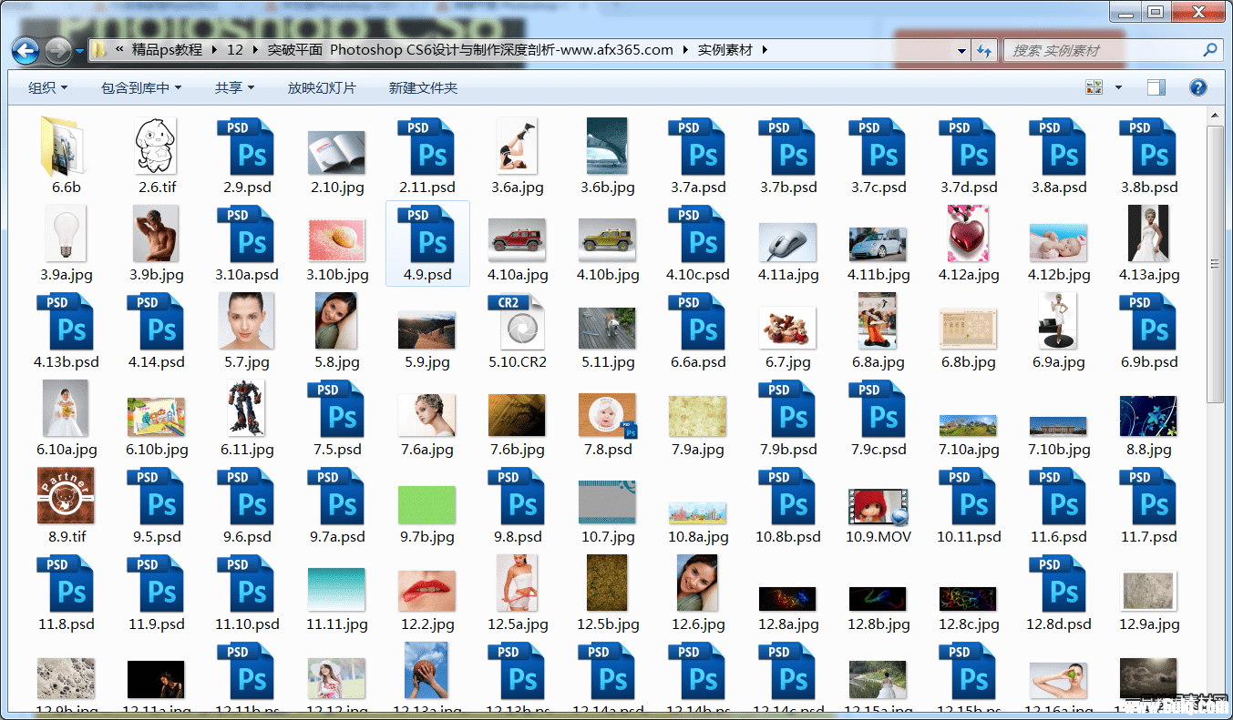Select the 10.9.MOV video file icon
The image size is (1233, 720).
(x=879, y=507)
